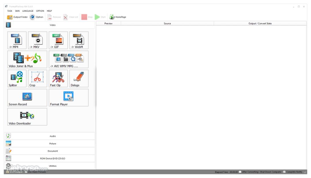Image resolution: width=311 pixels, height=178 pixels.
Task: Click the Preview column header
Action: (x=109, y=23)
